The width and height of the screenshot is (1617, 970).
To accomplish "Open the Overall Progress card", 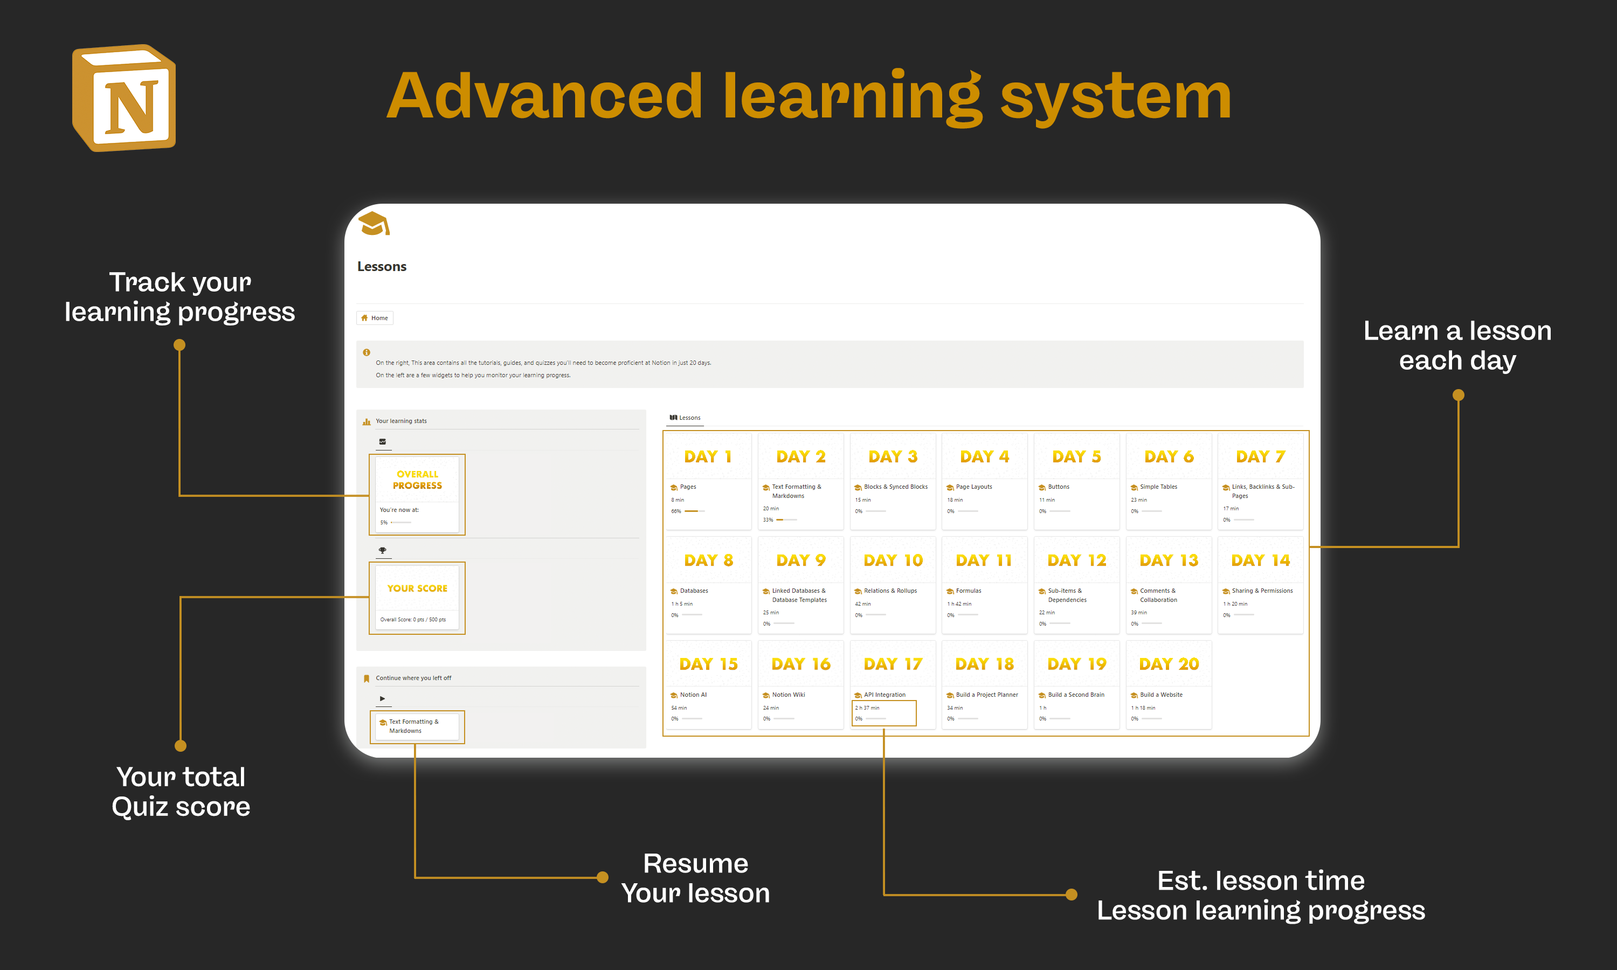I will tap(417, 494).
